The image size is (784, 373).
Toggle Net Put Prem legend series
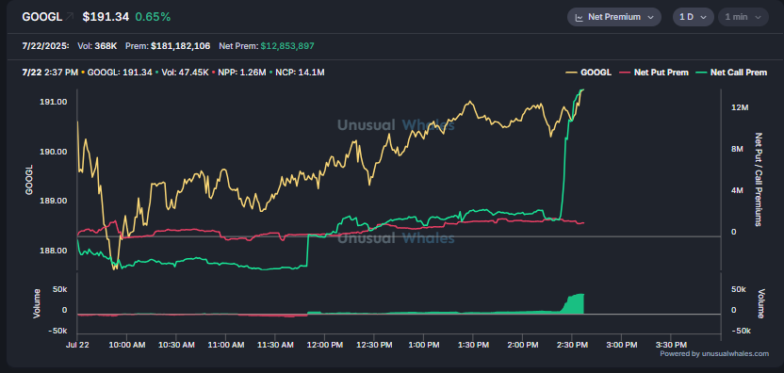655,73
